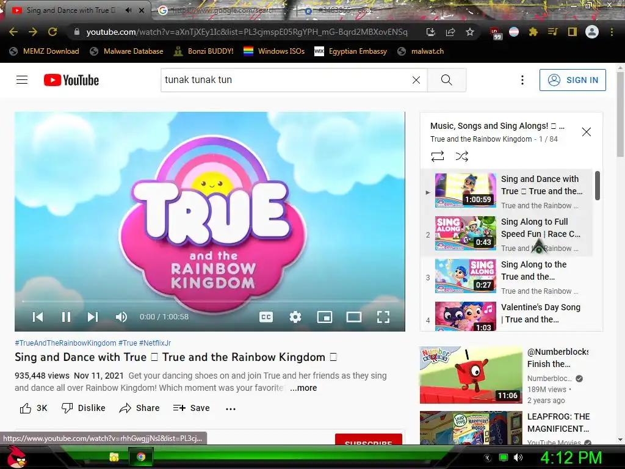
Task: Close the playlist panel
Action: click(587, 132)
